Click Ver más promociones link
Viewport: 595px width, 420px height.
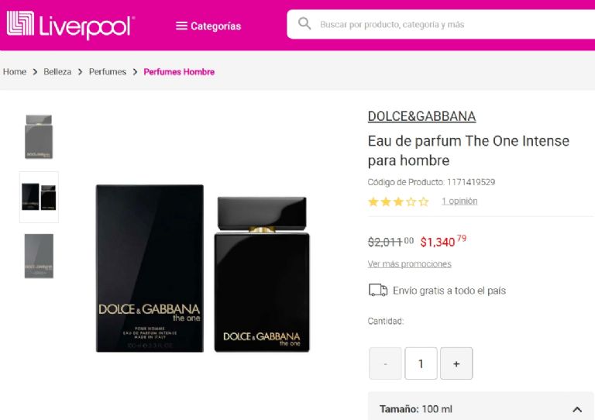[x=409, y=263]
